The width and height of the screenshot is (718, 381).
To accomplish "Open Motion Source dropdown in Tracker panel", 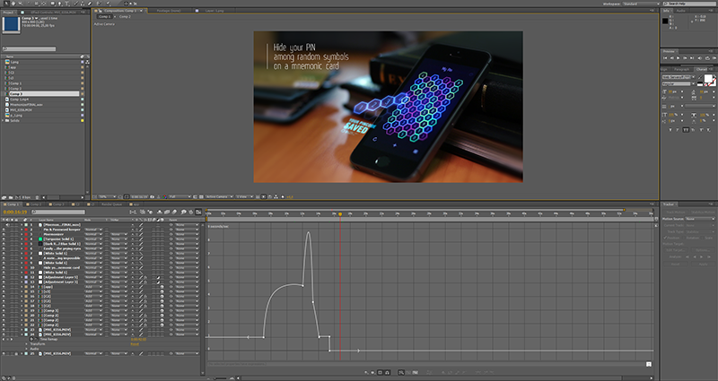I will coord(699,219).
